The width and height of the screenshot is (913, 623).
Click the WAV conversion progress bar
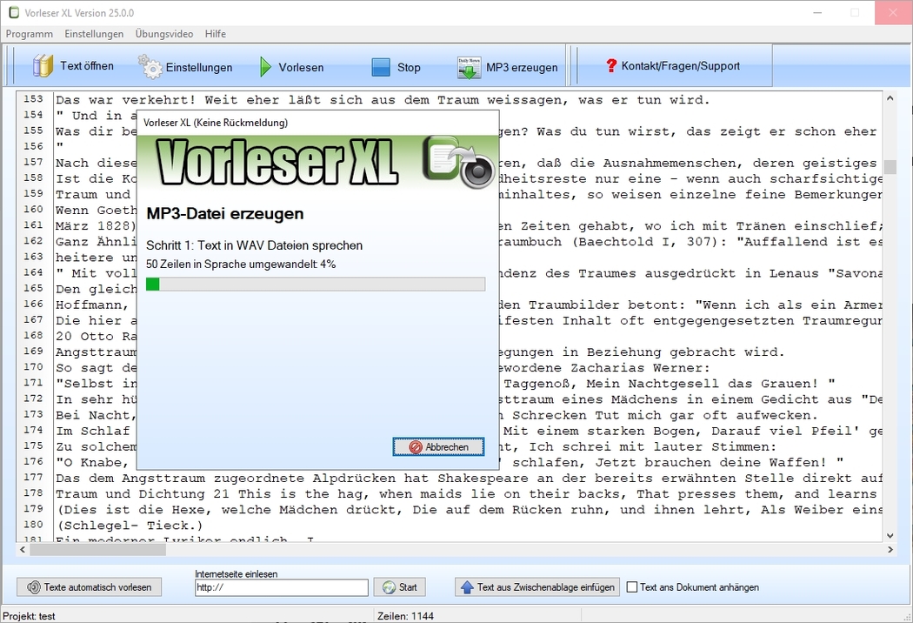click(316, 284)
